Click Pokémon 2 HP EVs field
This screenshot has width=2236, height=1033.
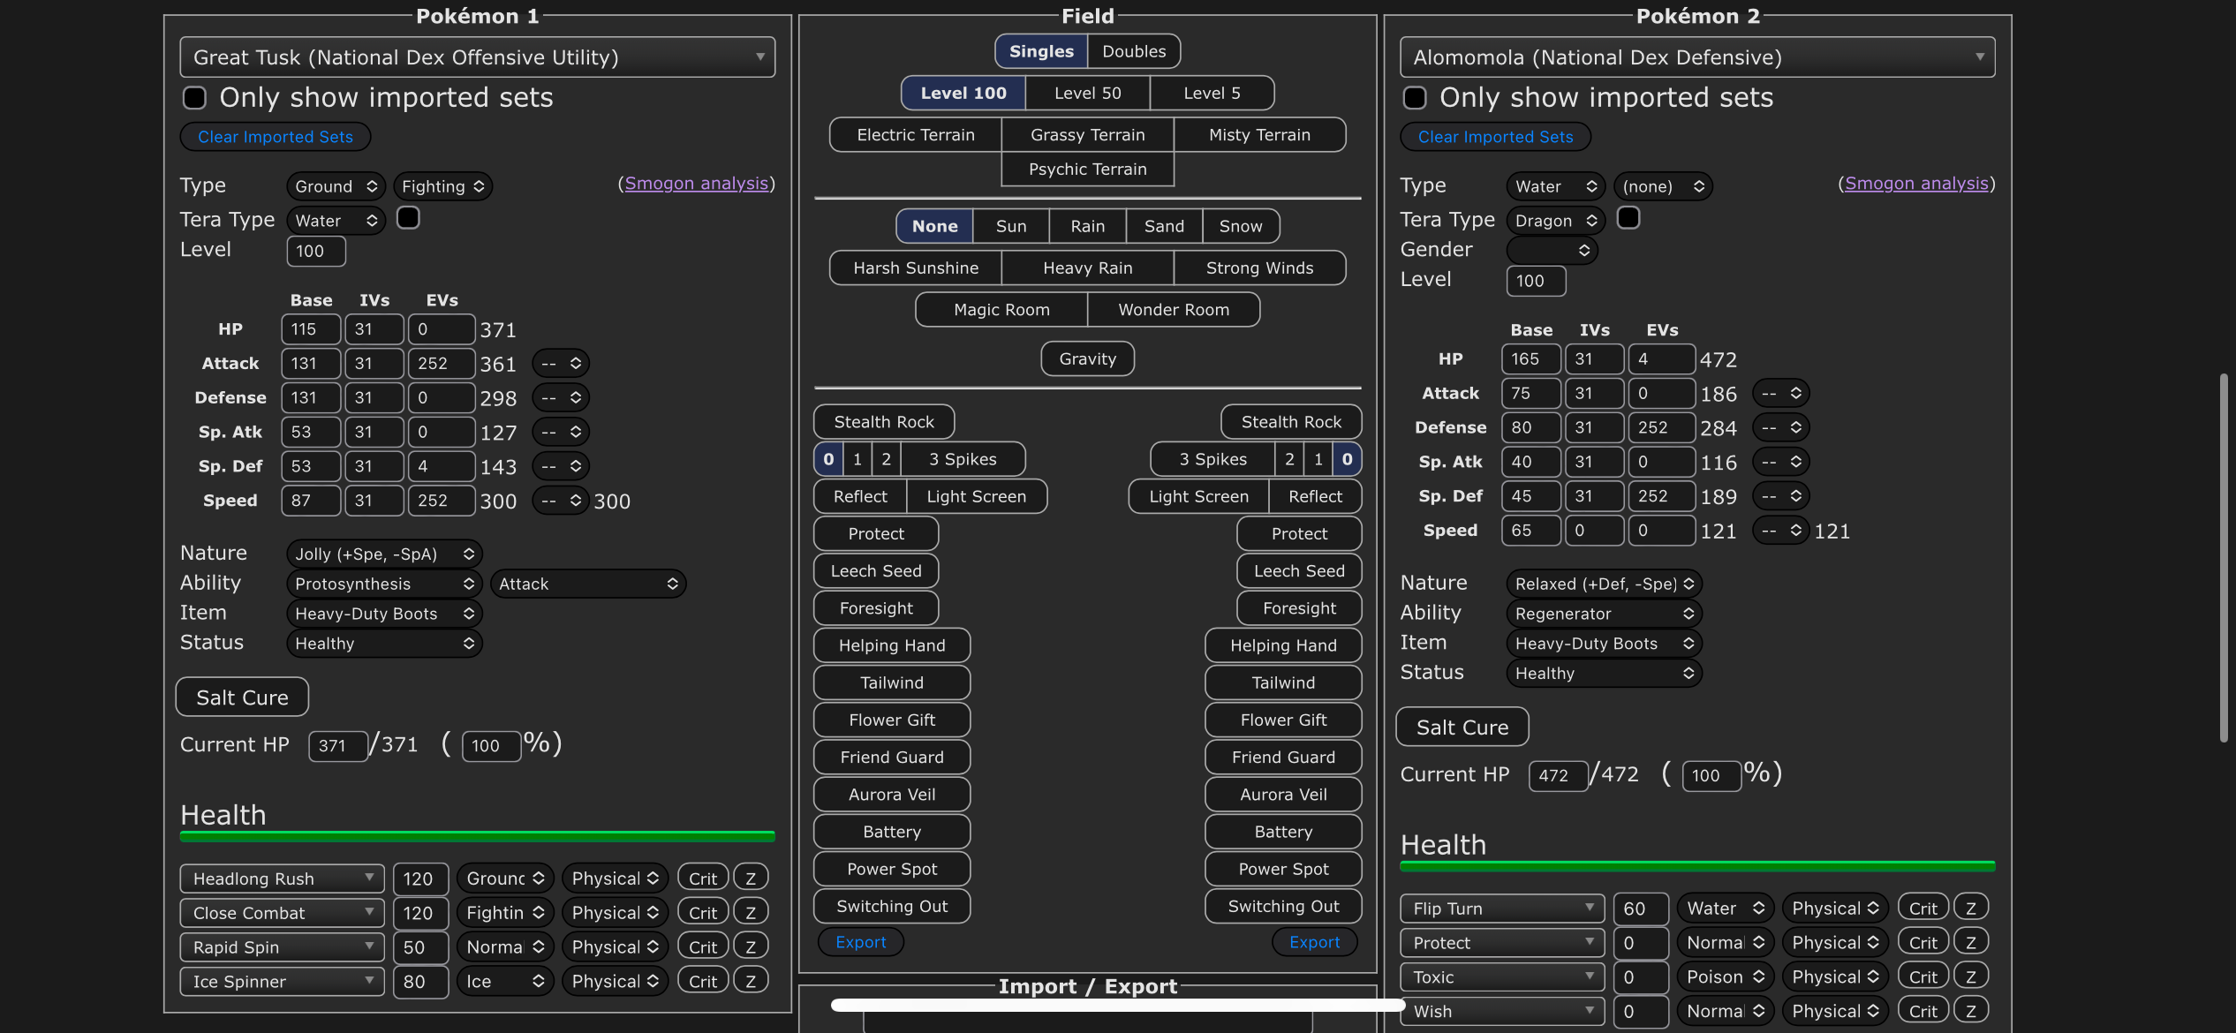pyautogui.click(x=1661, y=359)
